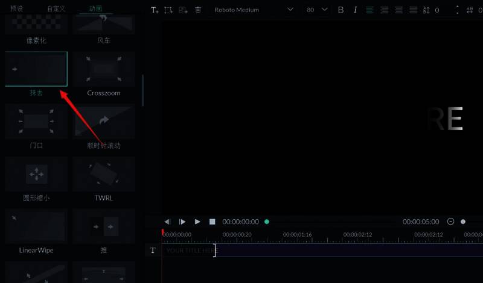The height and width of the screenshot is (283, 483).
Task: Click the timeline zoom out minus button
Action: click(450, 222)
